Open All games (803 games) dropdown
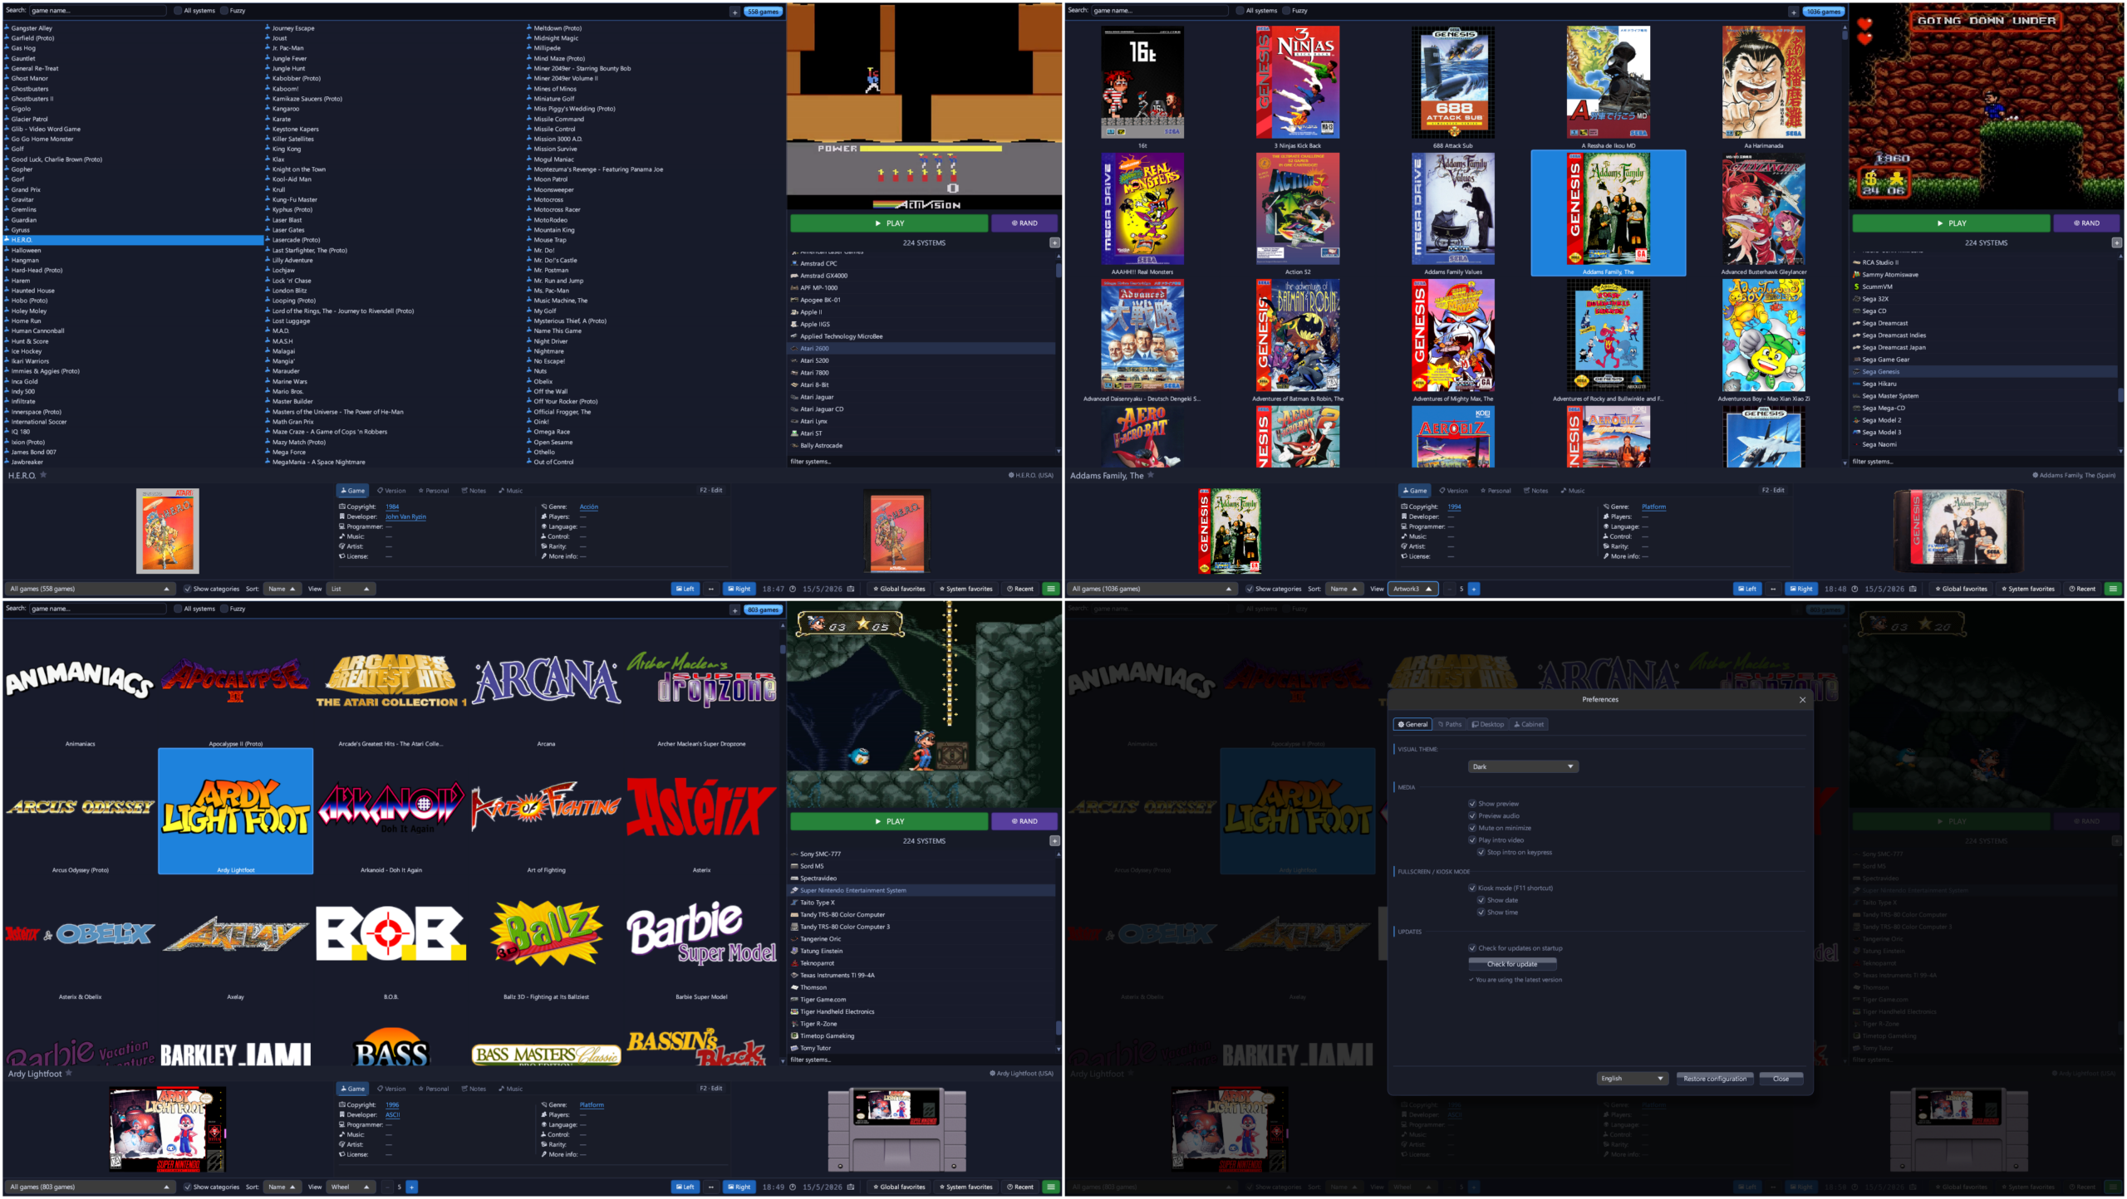The image size is (2127, 1199). 90,1187
